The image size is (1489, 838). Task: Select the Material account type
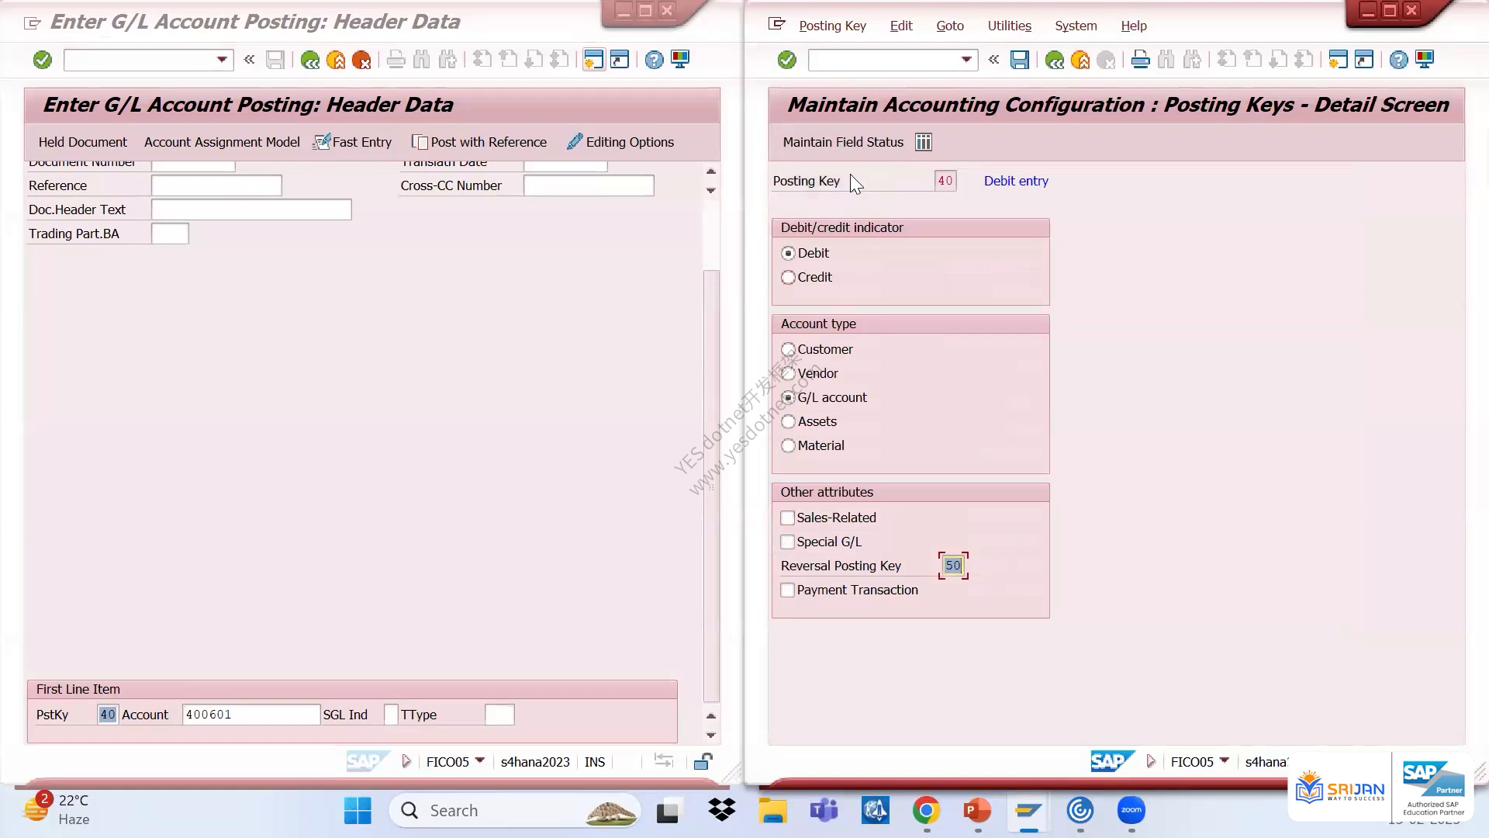(789, 445)
